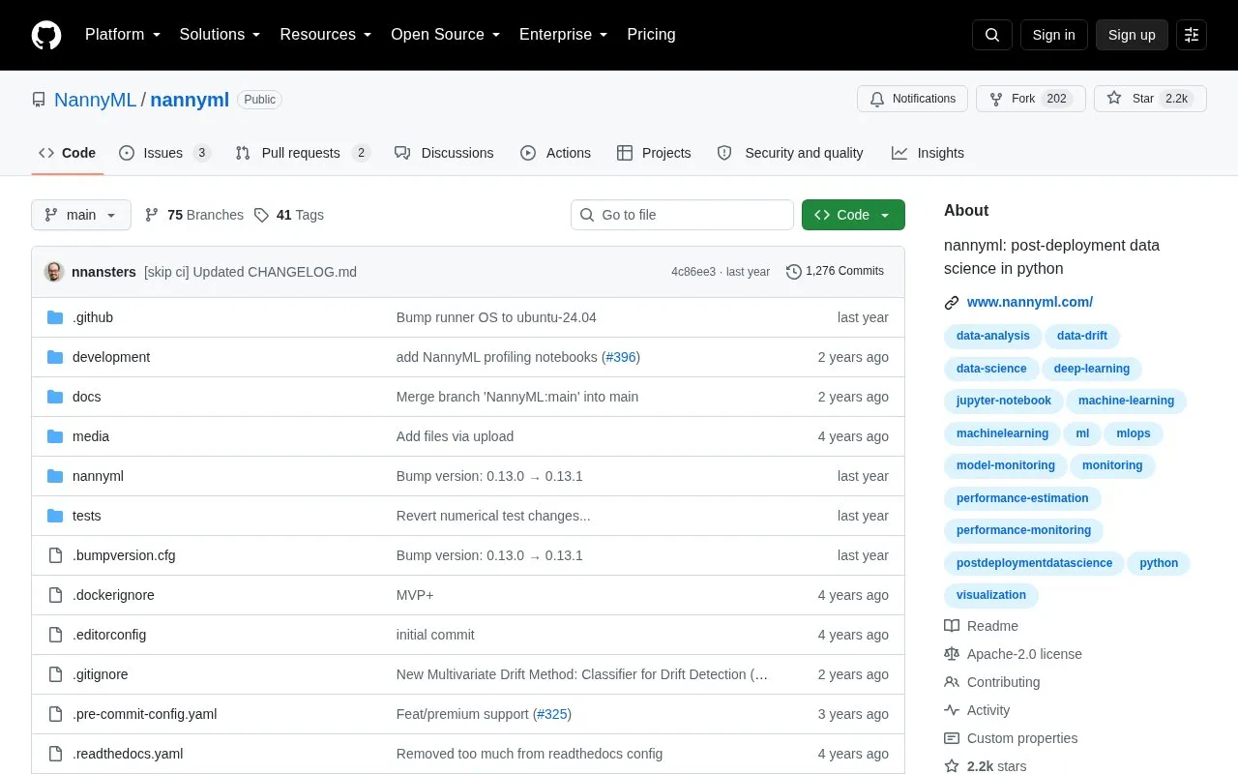Expand the Enterprise dropdown
This screenshot has width=1238, height=774.
[x=564, y=35]
